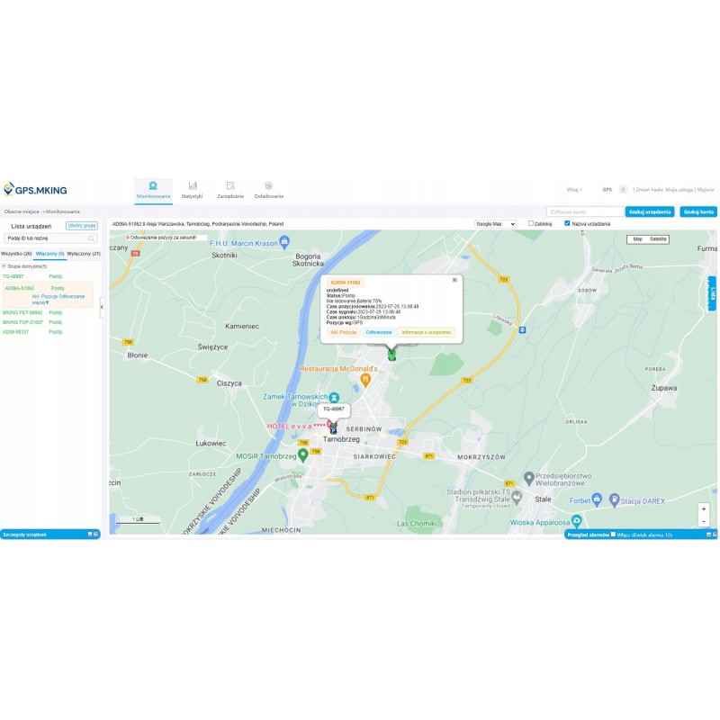Enable the alarm sound checkbox
The height and width of the screenshot is (720, 720).
coord(614,535)
